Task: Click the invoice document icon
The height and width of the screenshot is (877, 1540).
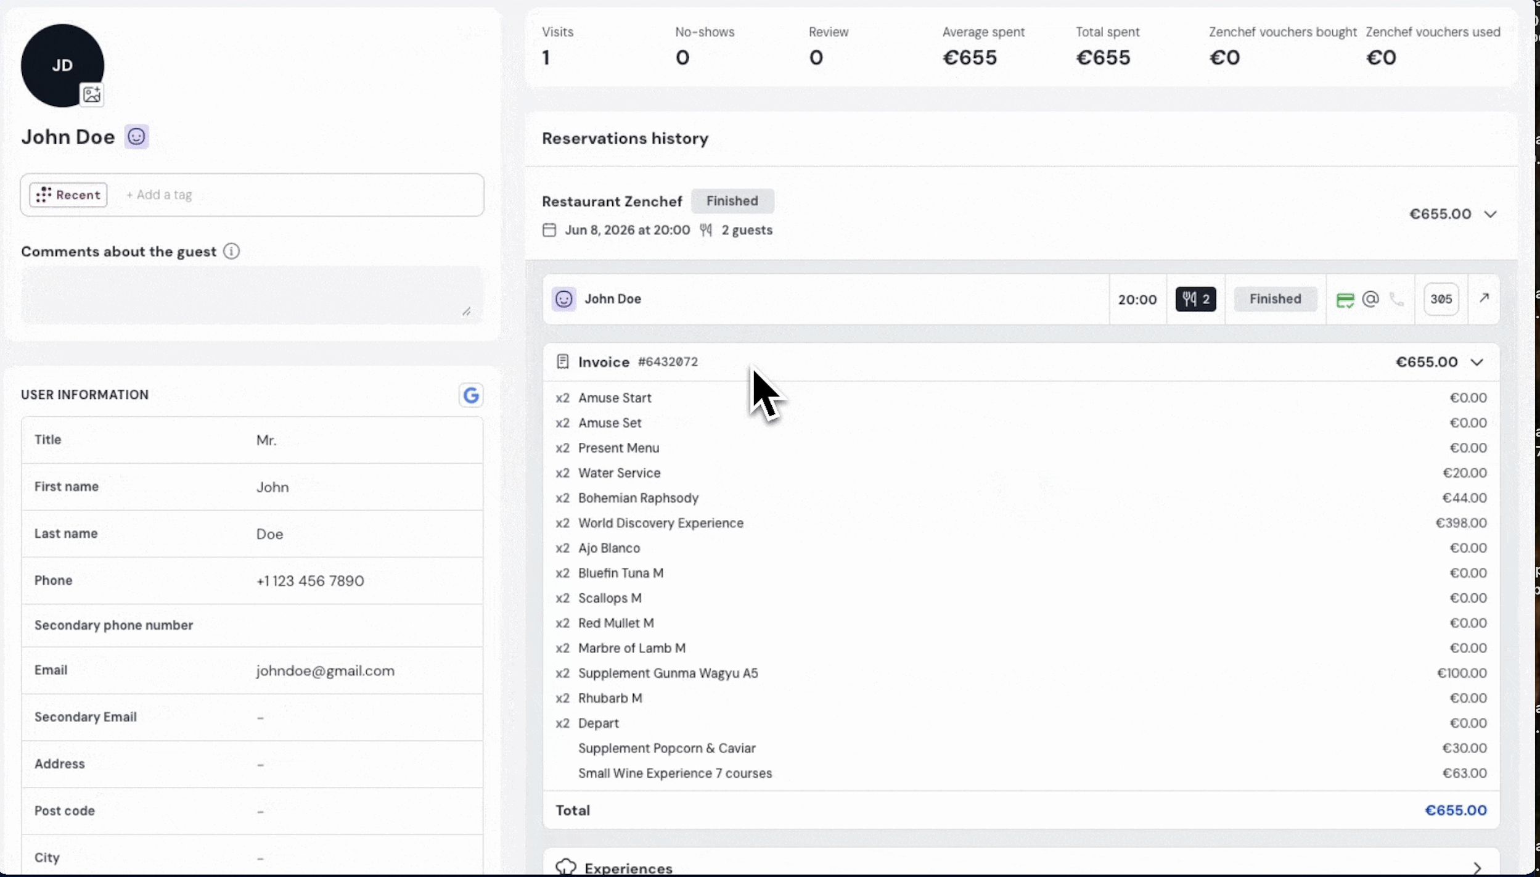Action: point(562,361)
